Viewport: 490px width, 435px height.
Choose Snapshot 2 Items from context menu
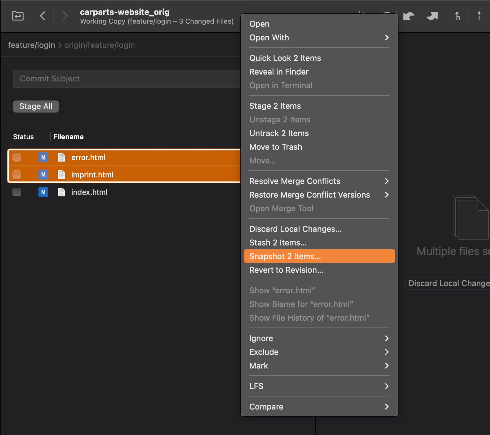pyautogui.click(x=319, y=256)
